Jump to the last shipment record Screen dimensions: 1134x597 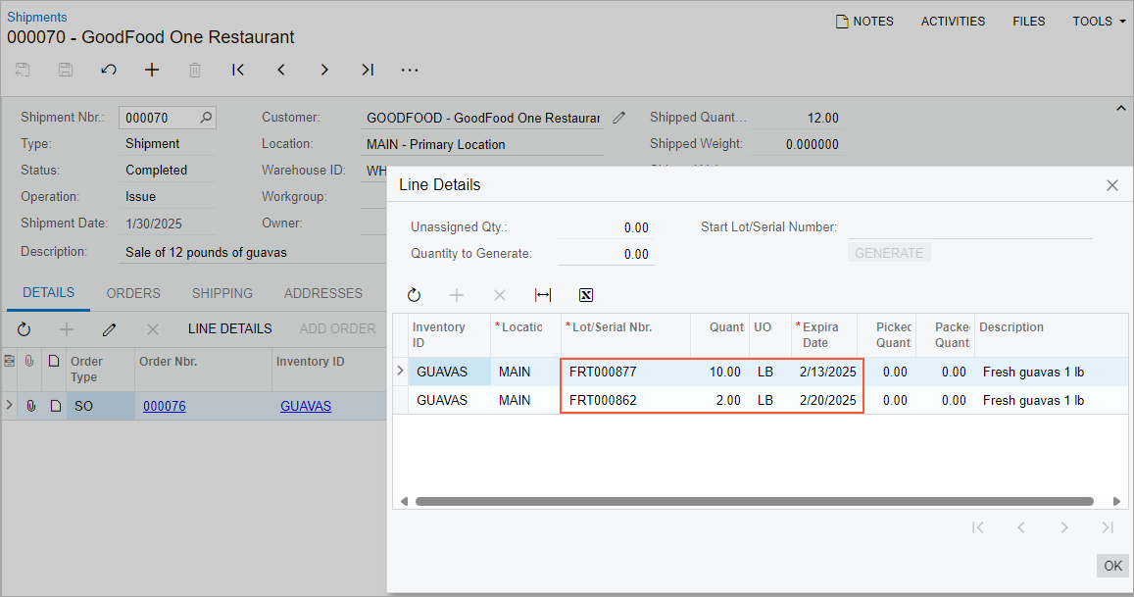(x=368, y=70)
